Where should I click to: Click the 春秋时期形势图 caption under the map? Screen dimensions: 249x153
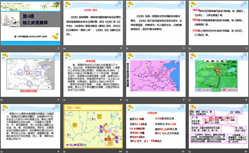click(x=30, y=91)
